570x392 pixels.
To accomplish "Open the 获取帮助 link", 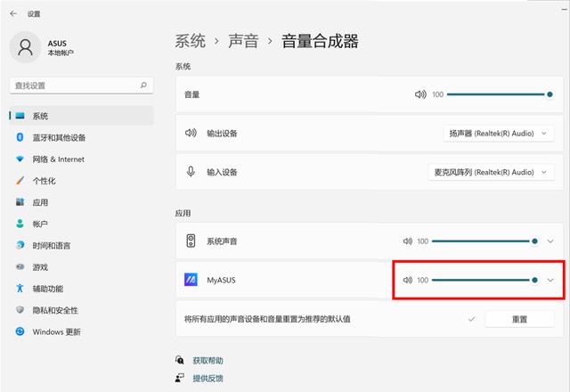I will point(208,360).
